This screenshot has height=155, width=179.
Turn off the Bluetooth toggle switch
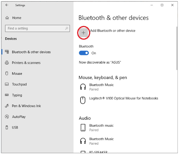pos(84,53)
